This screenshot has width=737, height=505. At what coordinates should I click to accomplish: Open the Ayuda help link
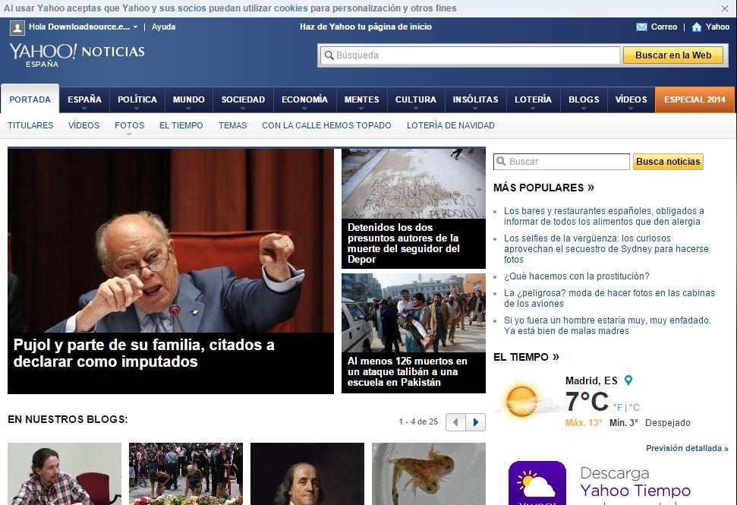click(x=164, y=27)
